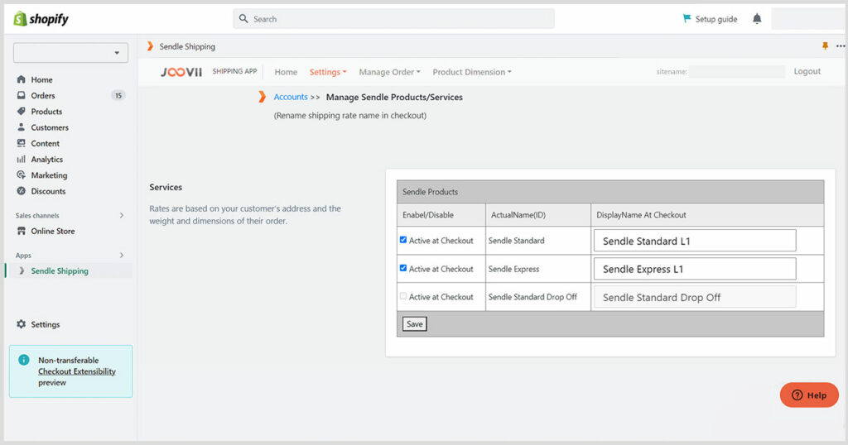This screenshot has width=848, height=445.
Task: Click the Customers person icon
Action: click(x=21, y=127)
